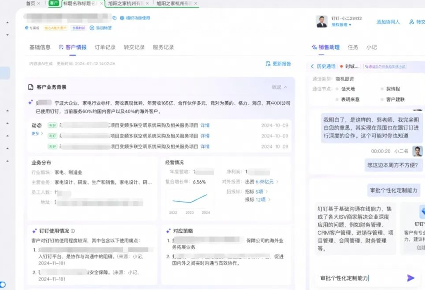This screenshot has width=425, height=290.
Task: Switch to the 订单记录 tab
Action: coord(105,47)
